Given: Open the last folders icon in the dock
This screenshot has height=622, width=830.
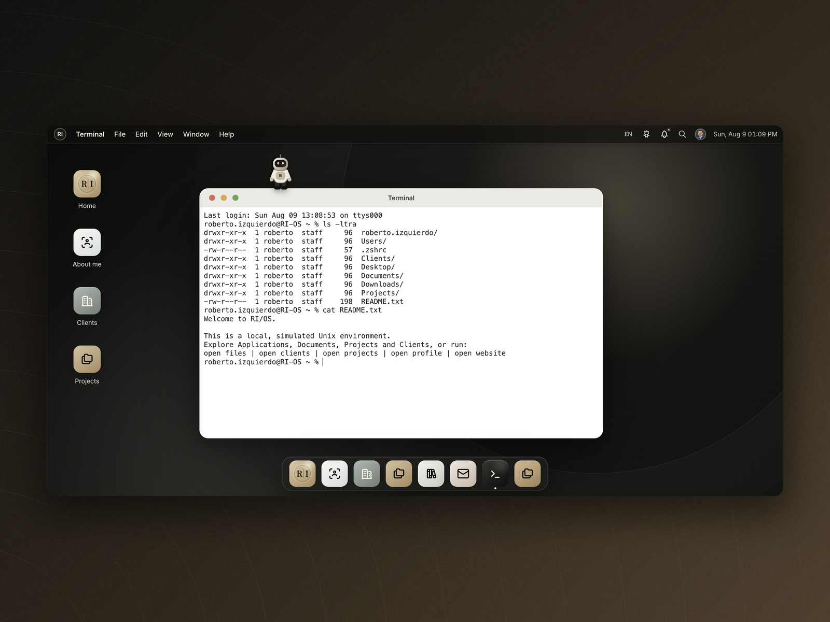Looking at the screenshot, I should [528, 474].
